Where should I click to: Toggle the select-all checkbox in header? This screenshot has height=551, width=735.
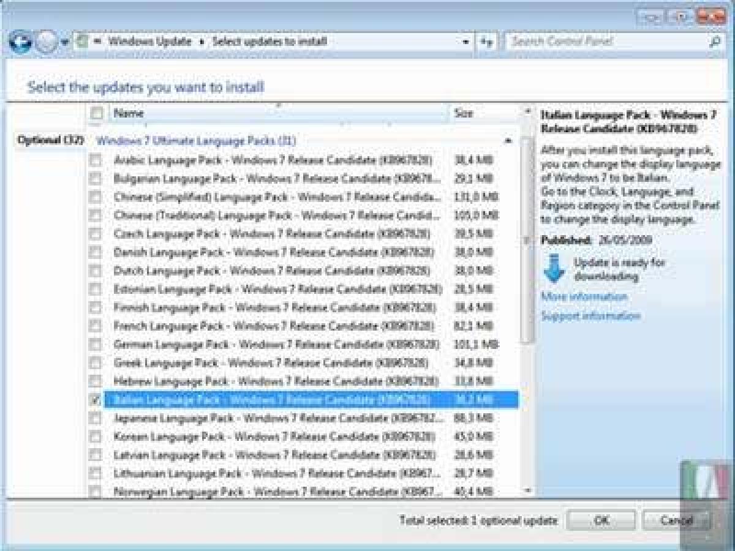(96, 113)
